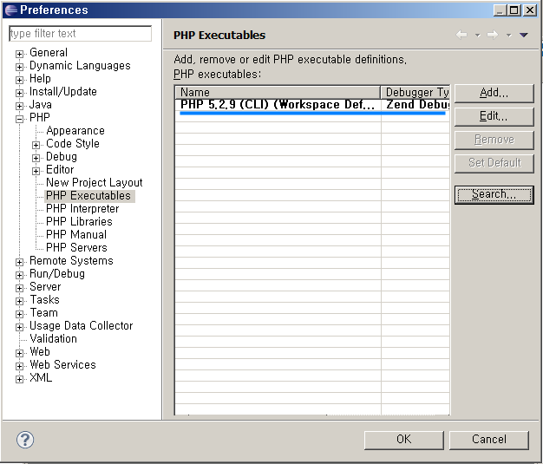Viewport: 543px width, 464px height.
Task: Dismiss dialog with Cancel button
Action: click(x=488, y=440)
